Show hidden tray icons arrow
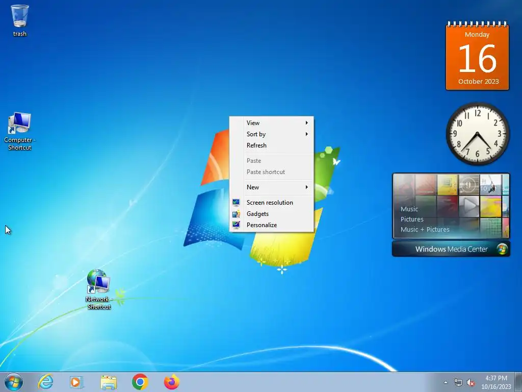 click(x=446, y=383)
